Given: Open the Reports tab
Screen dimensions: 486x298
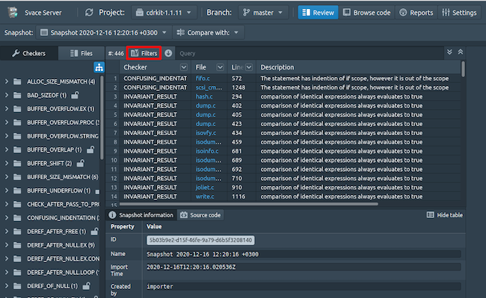Looking at the screenshot, I should 416,13.
